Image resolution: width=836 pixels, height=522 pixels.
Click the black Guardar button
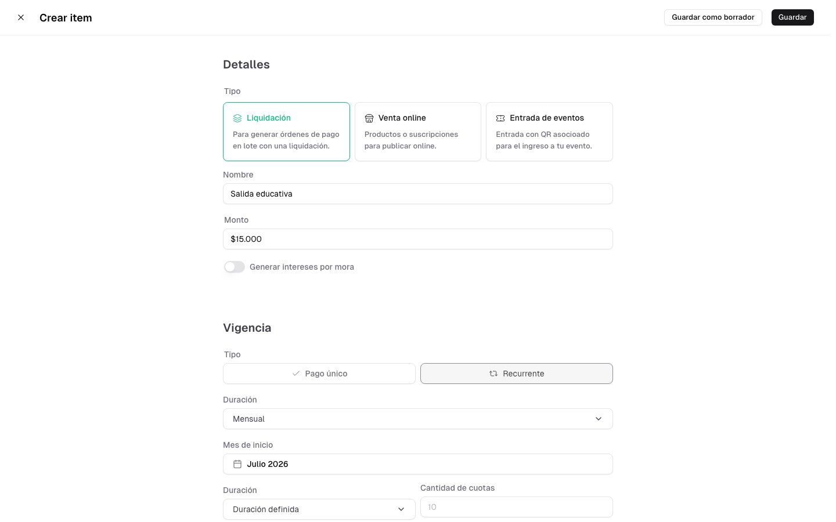[792, 17]
